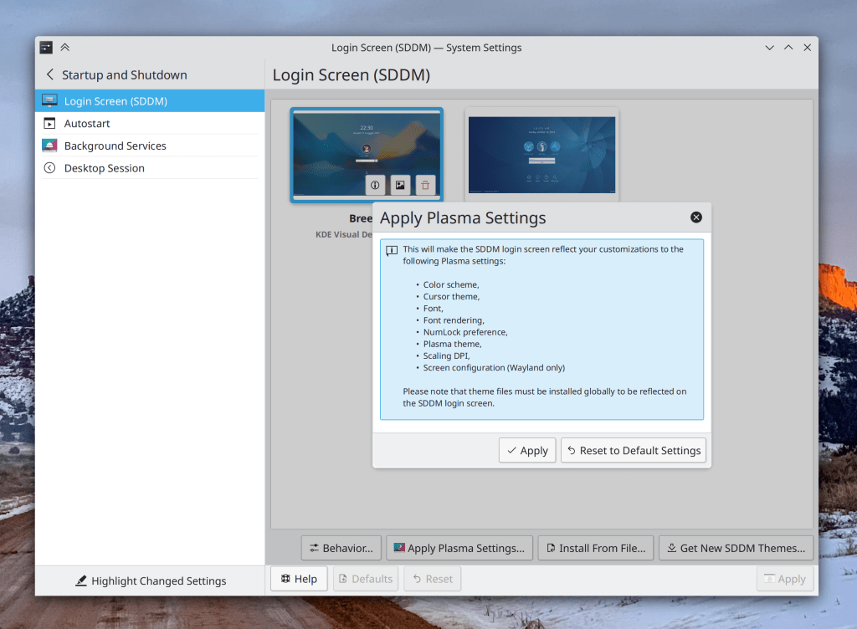857x629 pixels.
Task: Open Background Services in the sidebar
Action: pos(115,146)
